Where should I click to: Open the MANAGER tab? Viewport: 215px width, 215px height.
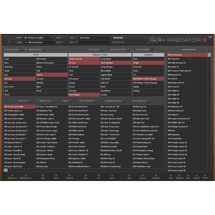click(118, 38)
